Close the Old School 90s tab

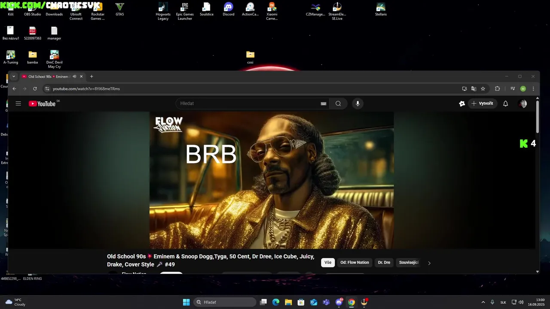click(x=81, y=76)
